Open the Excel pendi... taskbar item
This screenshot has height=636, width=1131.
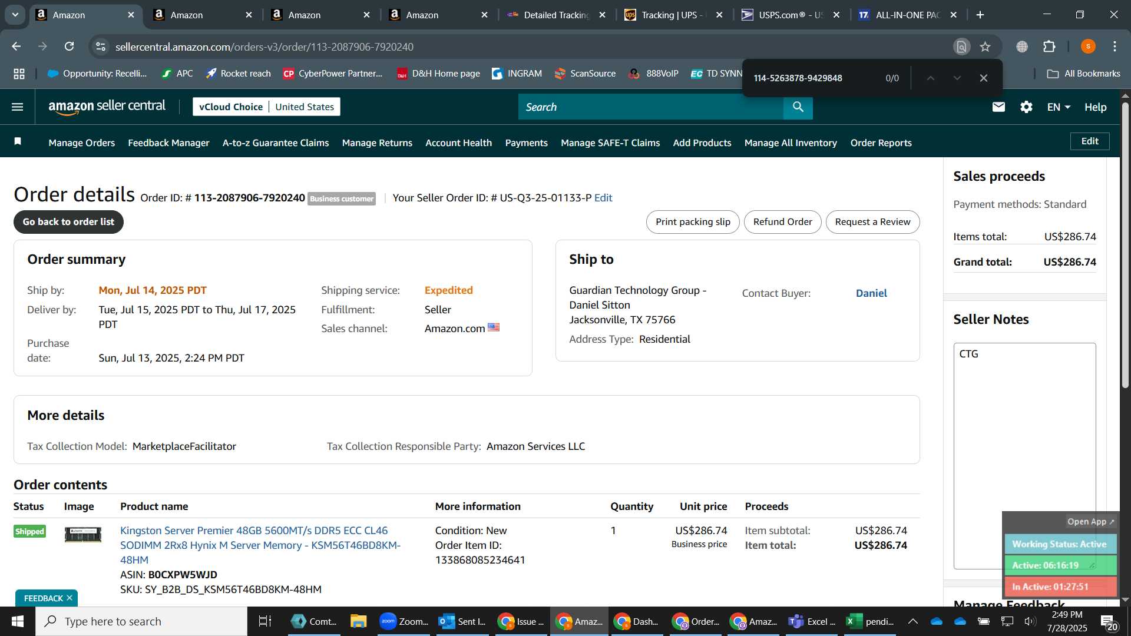click(x=870, y=621)
